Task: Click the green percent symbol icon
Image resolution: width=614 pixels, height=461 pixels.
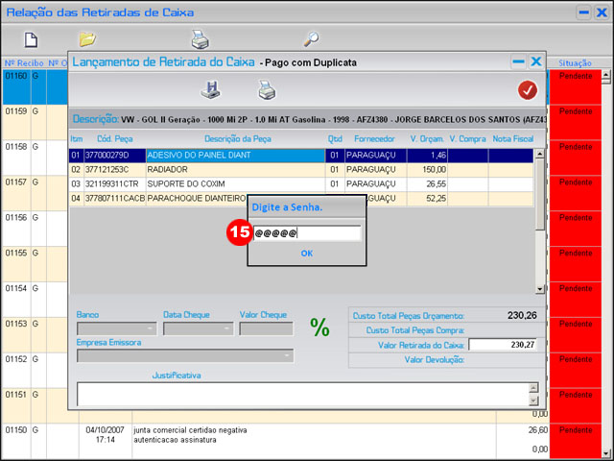Action: pos(319,328)
